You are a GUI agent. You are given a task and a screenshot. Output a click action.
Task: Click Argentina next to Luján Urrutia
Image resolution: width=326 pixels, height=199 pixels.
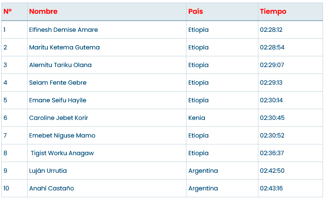coord(203,171)
